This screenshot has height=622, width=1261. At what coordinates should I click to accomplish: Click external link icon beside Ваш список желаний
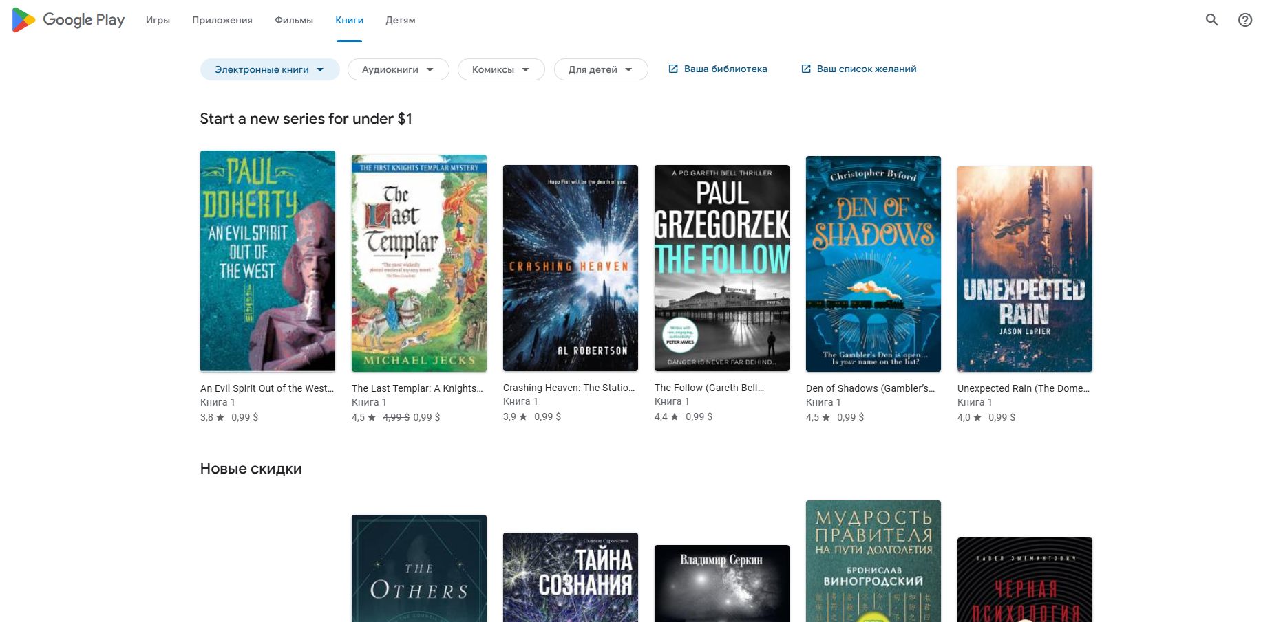click(805, 69)
